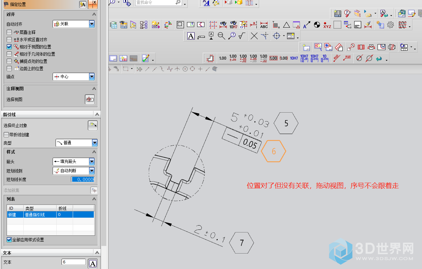This screenshot has height=269, width=422.
Task: Click the select view icon button
Action: click(90, 99)
